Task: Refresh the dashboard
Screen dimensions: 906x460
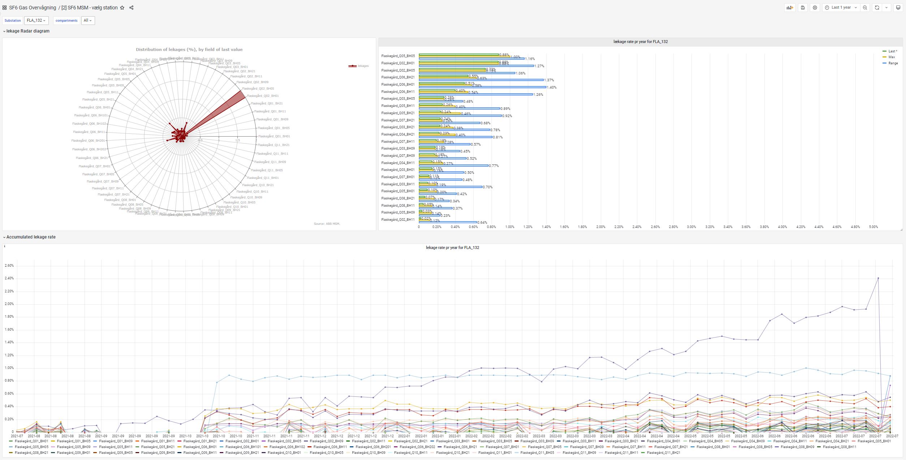Action: 877,8
